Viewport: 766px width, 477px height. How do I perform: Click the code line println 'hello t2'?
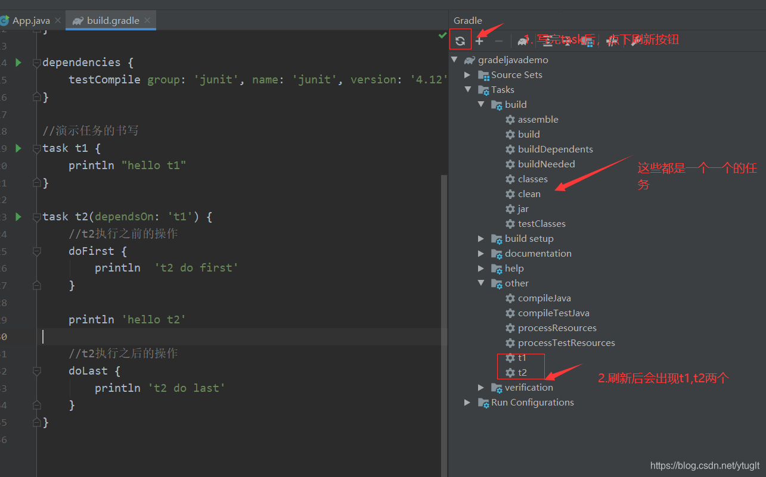coord(127,319)
